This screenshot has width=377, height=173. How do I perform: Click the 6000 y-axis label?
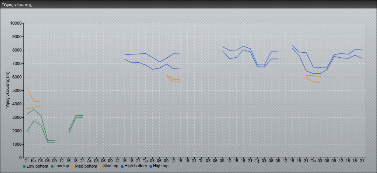point(17,77)
